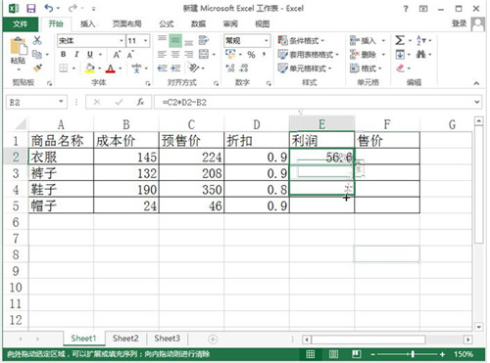Viewport: 490px width, 363px height.
Task: Open the Name Box dropdown arrow
Action: coord(61,102)
